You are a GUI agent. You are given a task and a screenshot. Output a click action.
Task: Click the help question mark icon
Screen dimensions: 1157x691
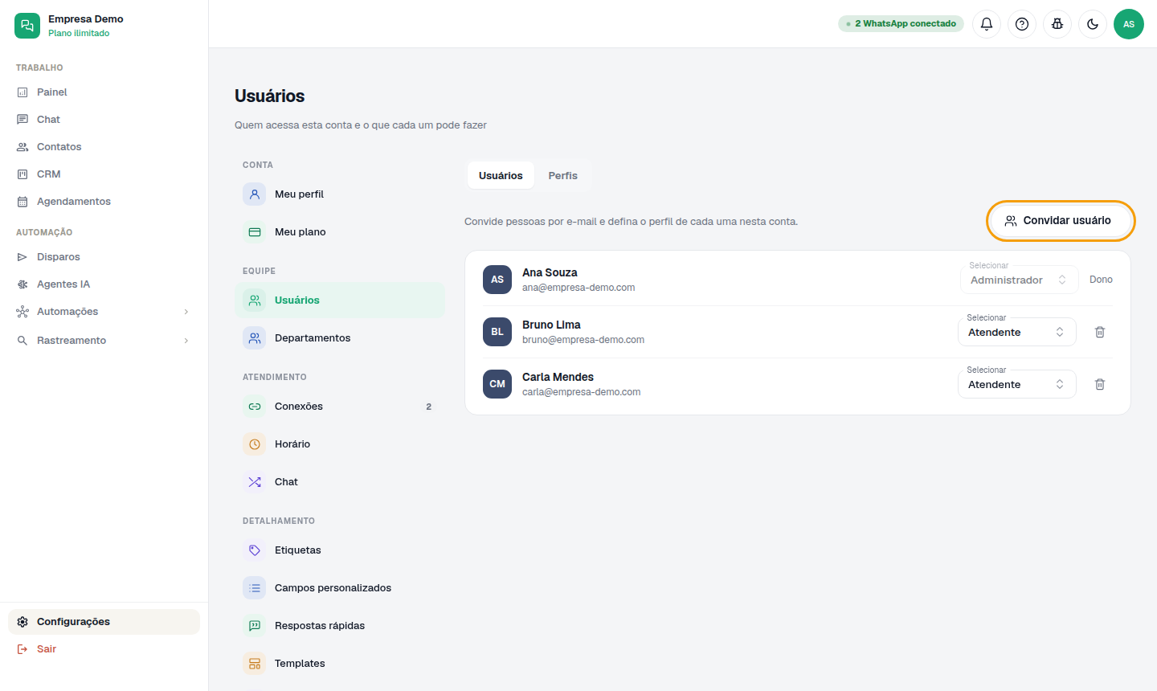(1022, 24)
